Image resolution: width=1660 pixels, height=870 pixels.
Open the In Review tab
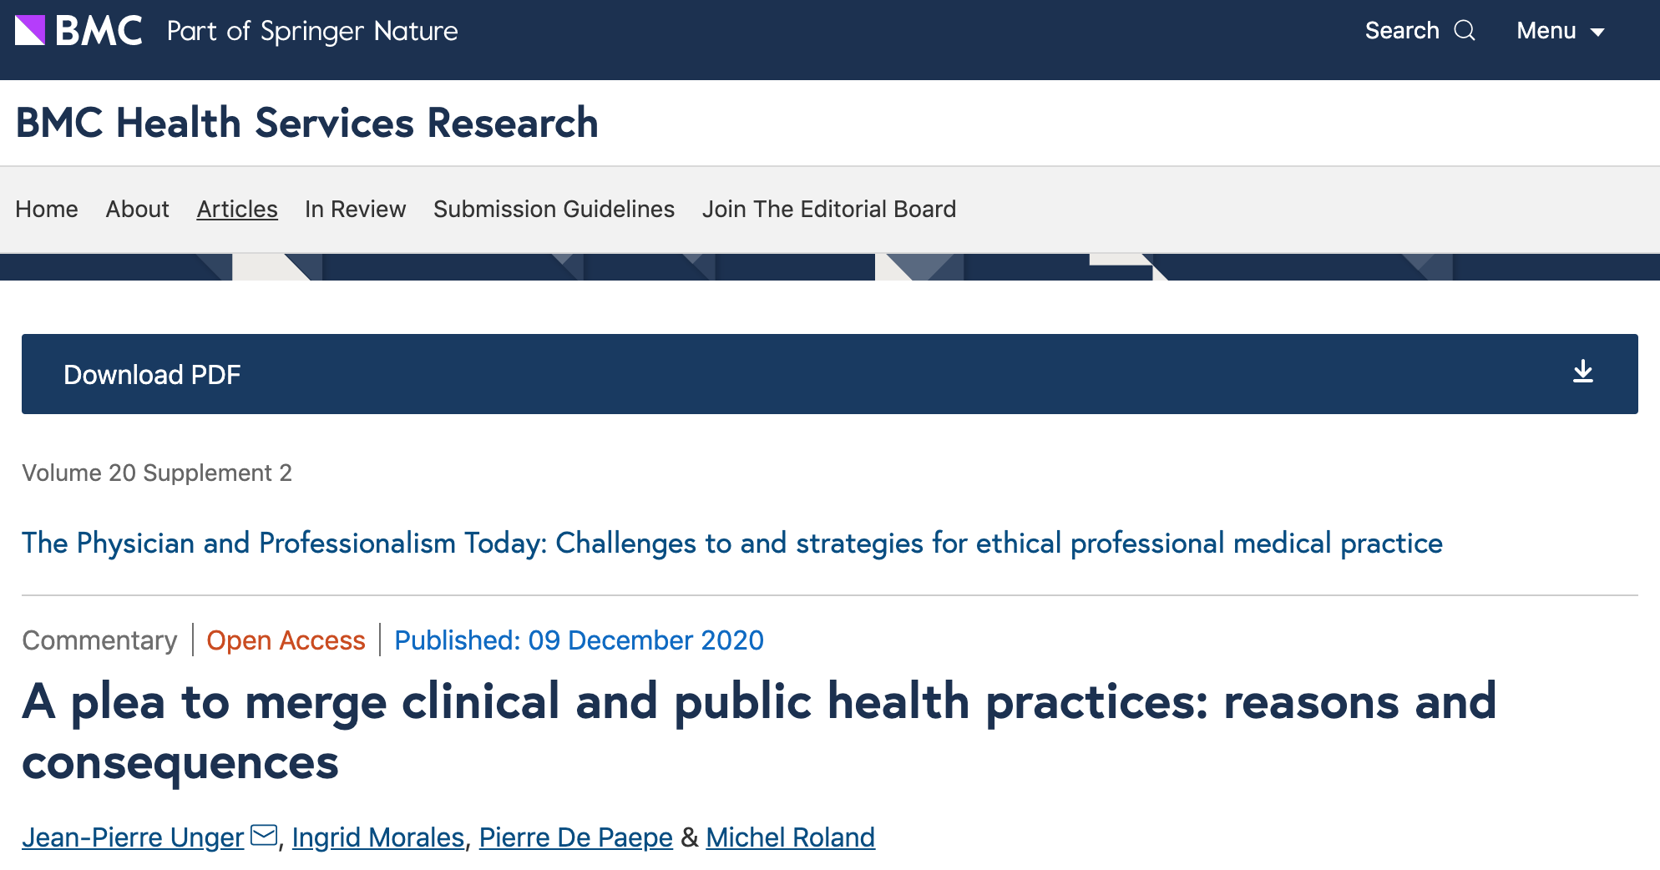pyautogui.click(x=355, y=209)
